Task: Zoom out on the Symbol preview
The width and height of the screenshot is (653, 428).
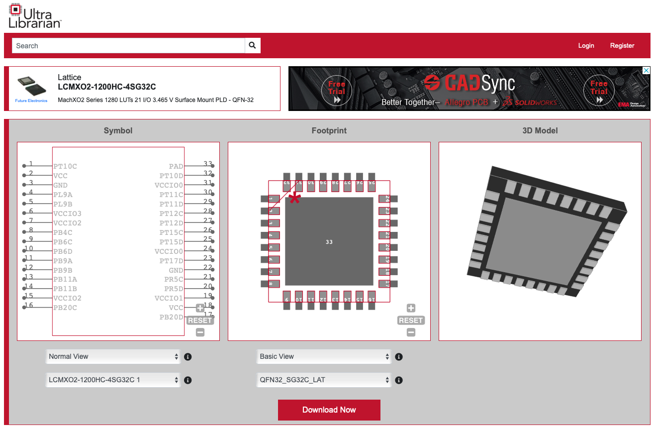Action: (200, 332)
